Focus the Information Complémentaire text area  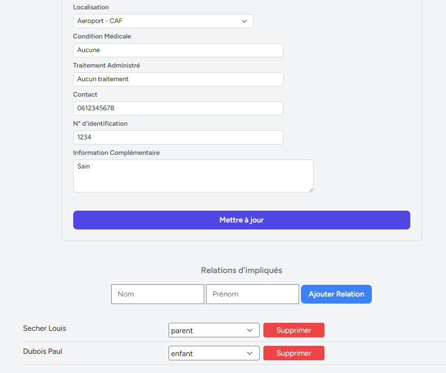[193, 176]
